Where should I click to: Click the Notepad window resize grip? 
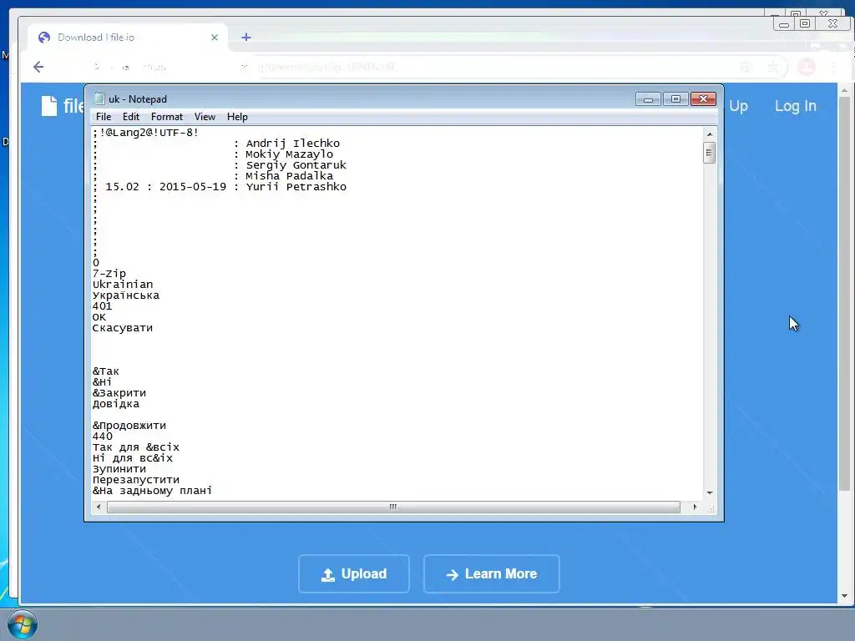pyautogui.click(x=711, y=509)
